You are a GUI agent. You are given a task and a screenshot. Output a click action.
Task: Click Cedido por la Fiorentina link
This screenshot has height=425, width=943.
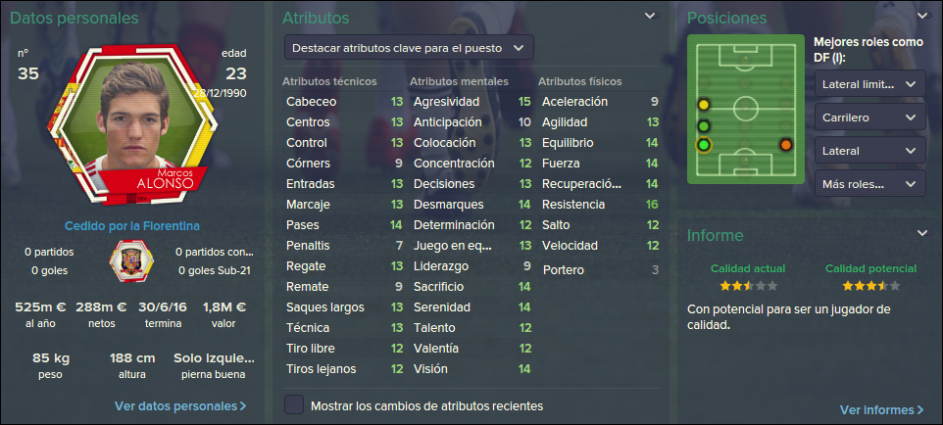(132, 226)
